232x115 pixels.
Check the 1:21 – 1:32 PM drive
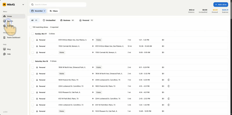[33, 40]
